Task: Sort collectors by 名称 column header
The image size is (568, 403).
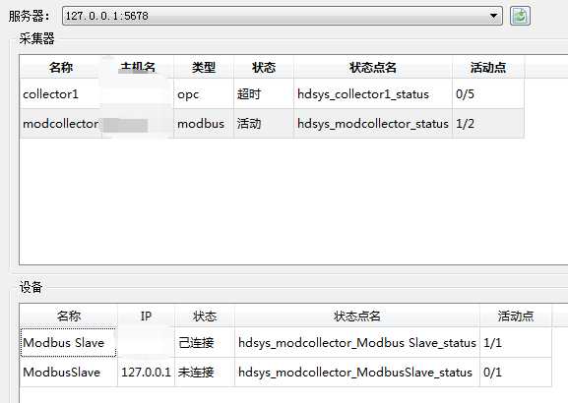Action: click(60, 67)
